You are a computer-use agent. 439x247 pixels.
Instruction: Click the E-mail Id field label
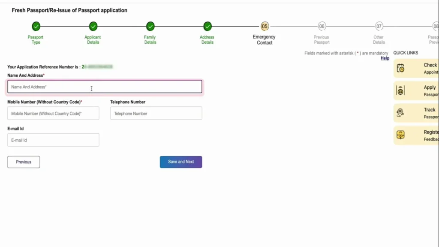tap(15, 129)
